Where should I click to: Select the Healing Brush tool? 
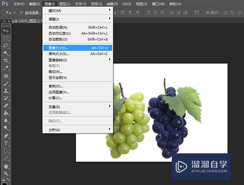[6, 76]
